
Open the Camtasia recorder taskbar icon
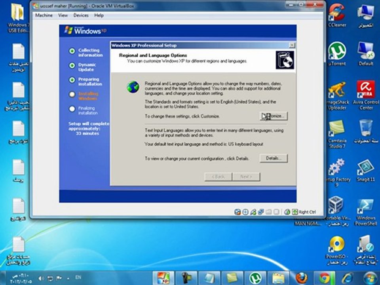(186, 278)
